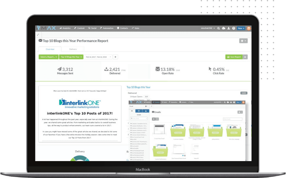Open Sales menu in main report window

(136, 28)
